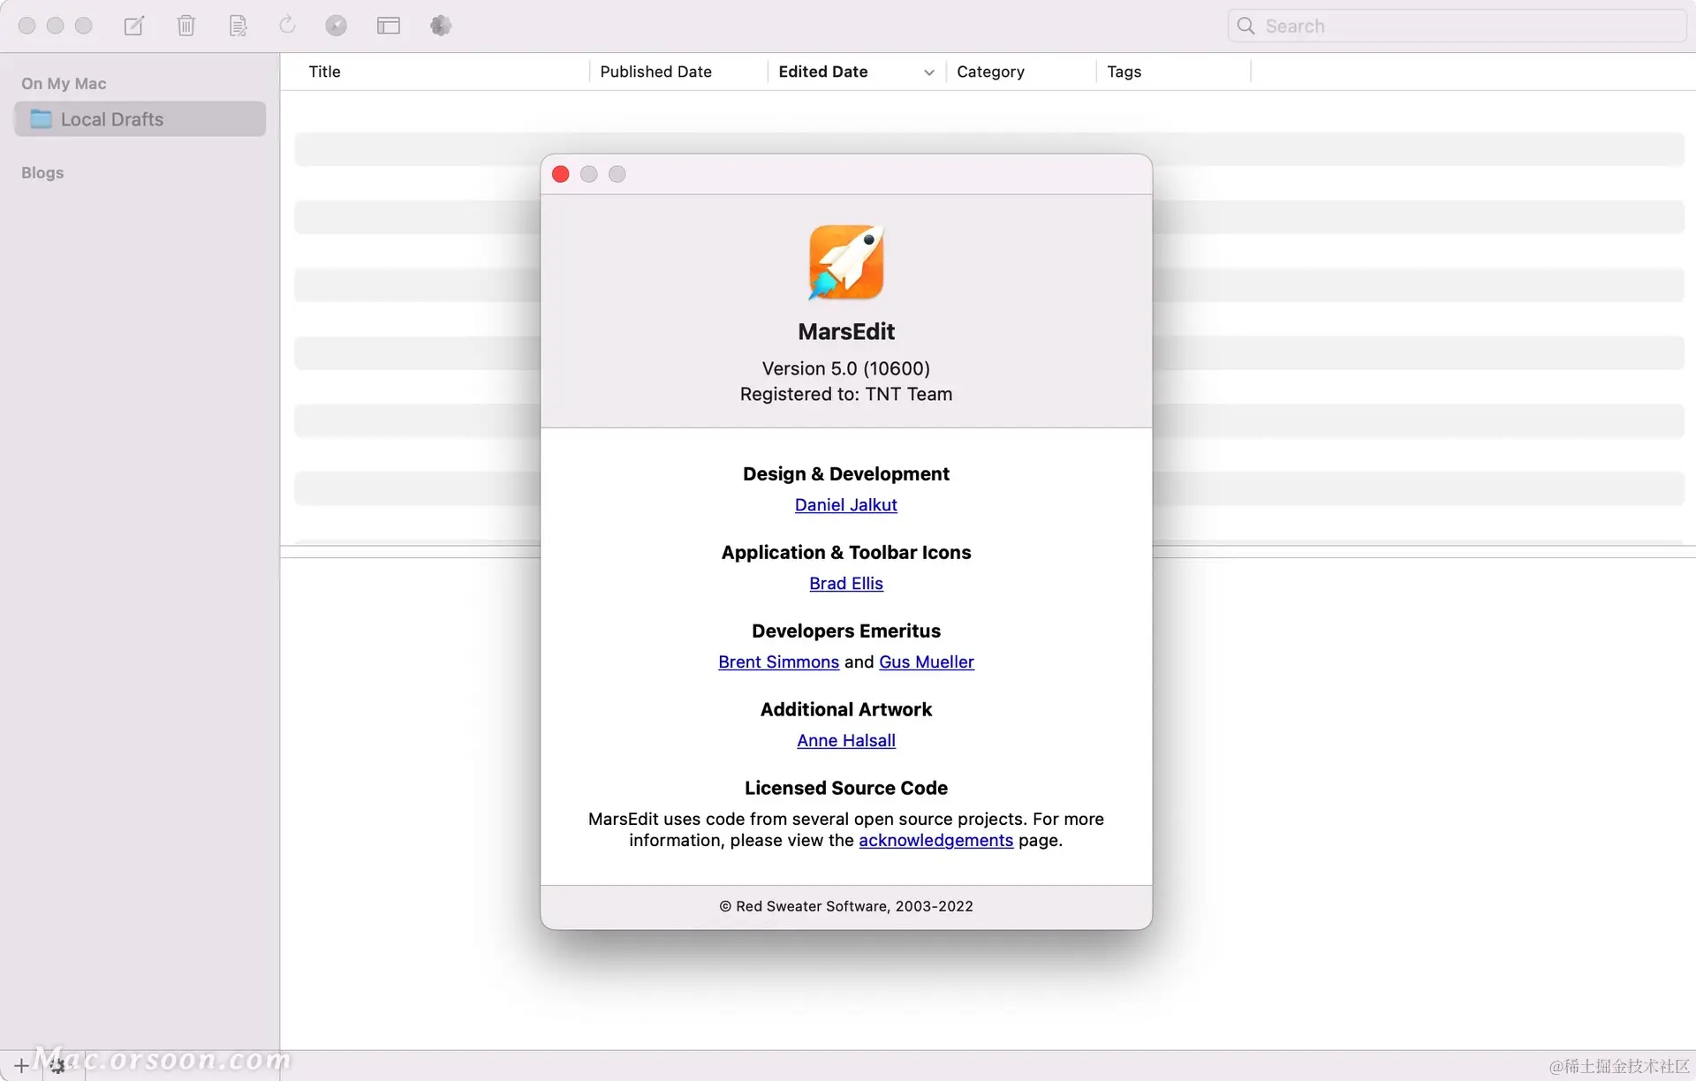Open the Brad Ellis link
The width and height of the screenshot is (1696, 1081).
(845, 584)
